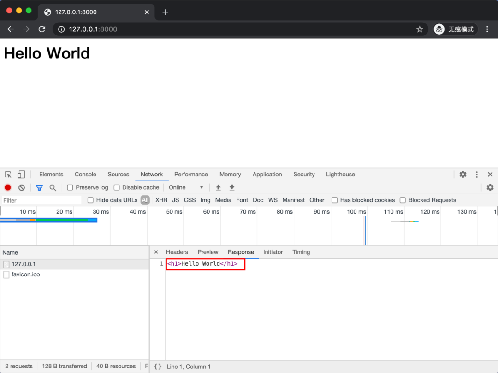
Task: Switch to the Application panel
Action: point(267,175)
